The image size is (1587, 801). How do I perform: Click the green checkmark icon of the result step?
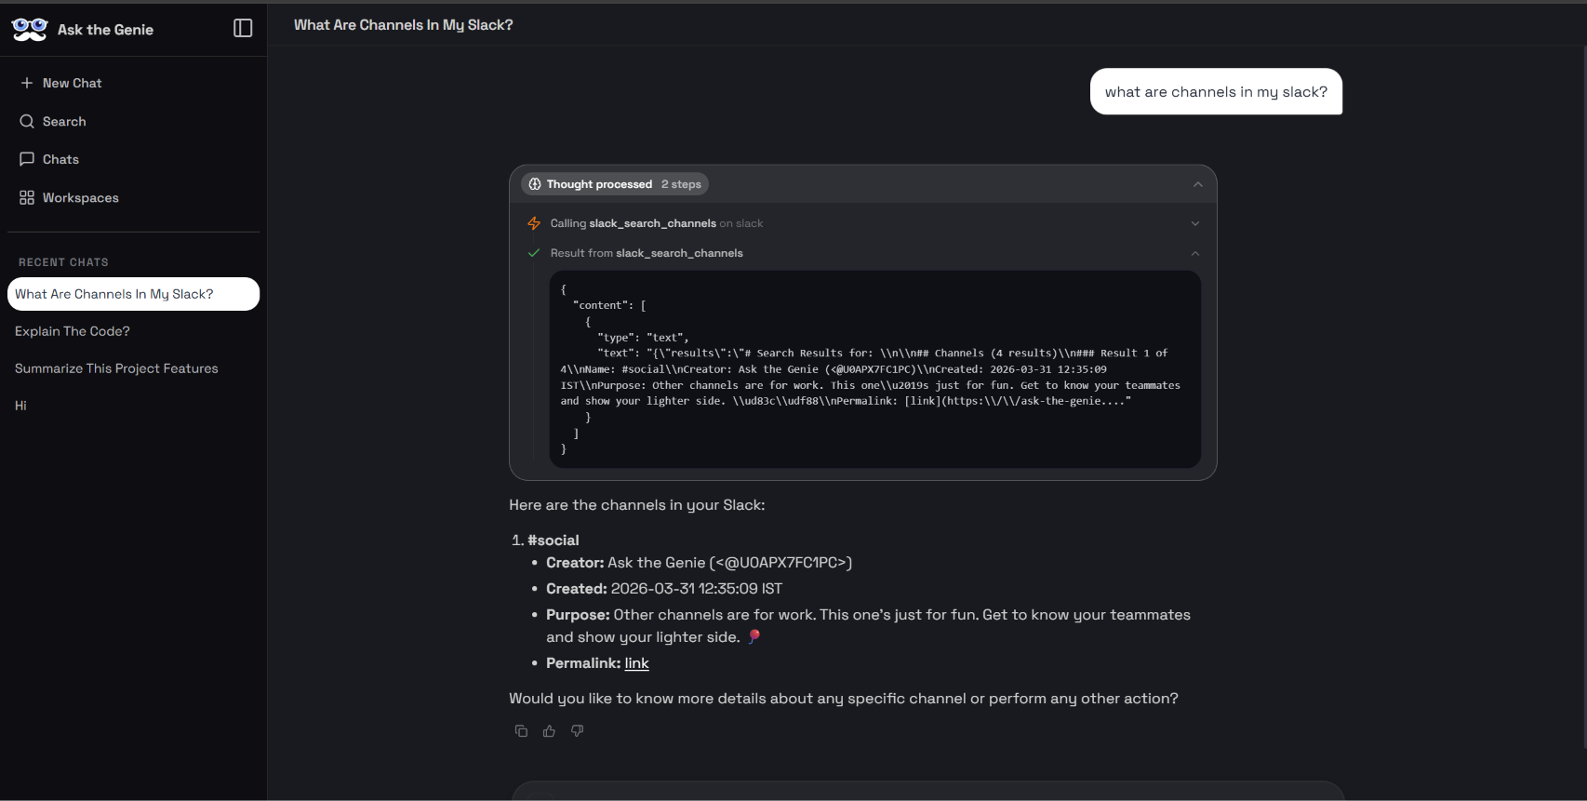[534, 253]
